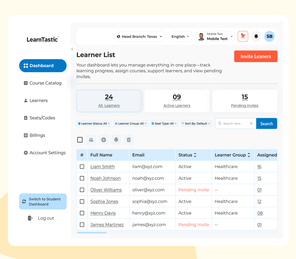The width and height of the screenshot is (296, 259).
Task: Select the assign learners group icon above the table
Action: tap(91, 139)
